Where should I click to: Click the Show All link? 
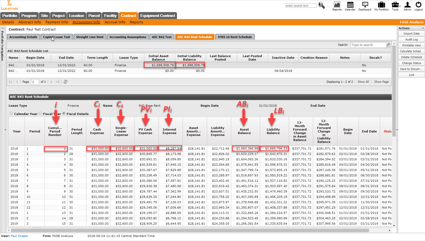click(x=363, y=82)
